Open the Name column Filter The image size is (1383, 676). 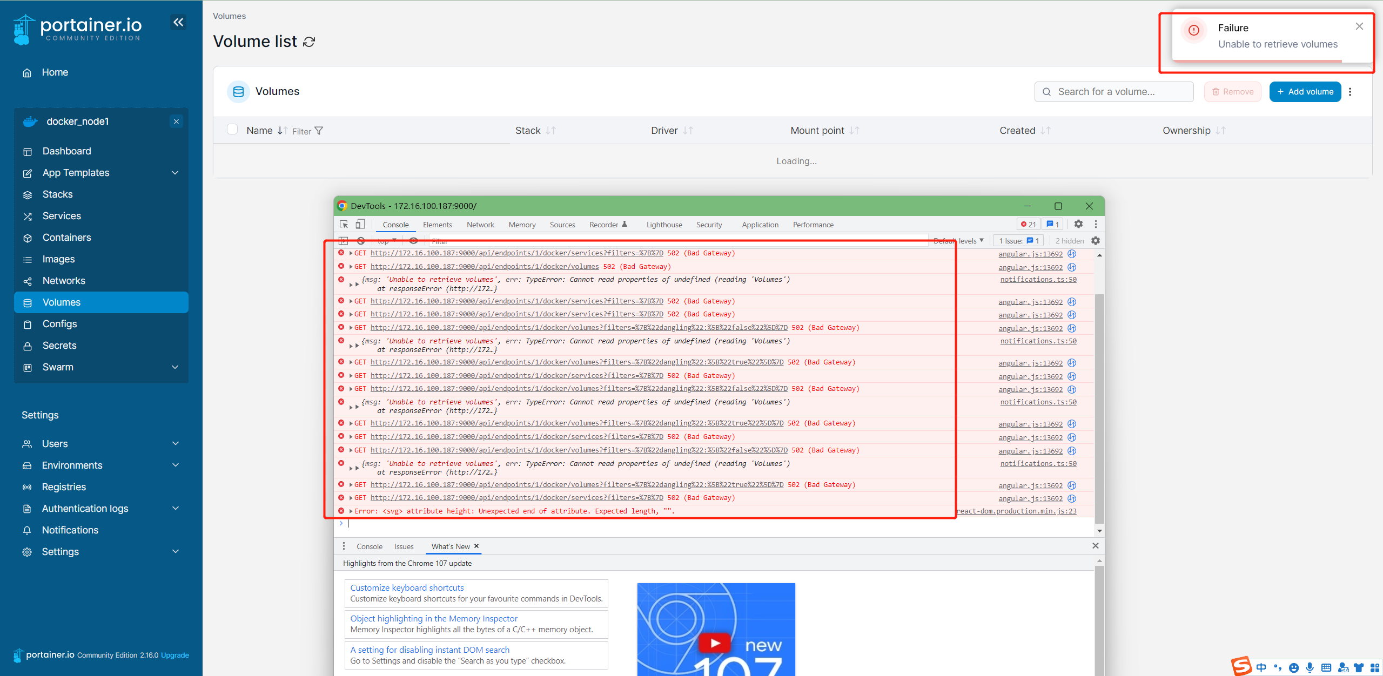(x=307, y=131)
